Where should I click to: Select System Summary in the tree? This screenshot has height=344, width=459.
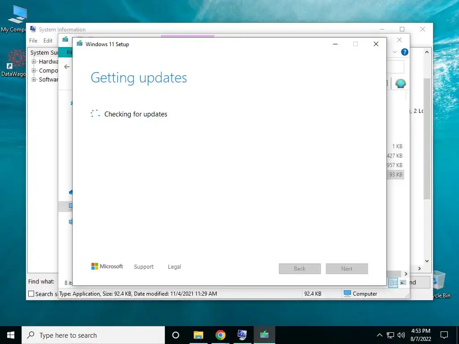44,53
